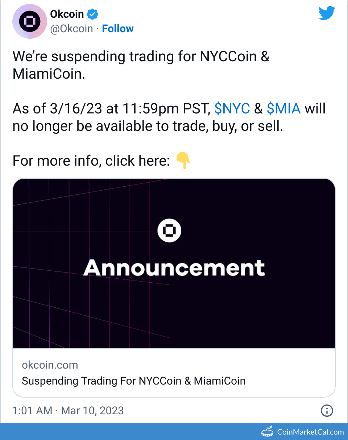This screenshot has height=440, width=348.
Task: Open the $NYC cashtag link
Action: click(232, 108)
